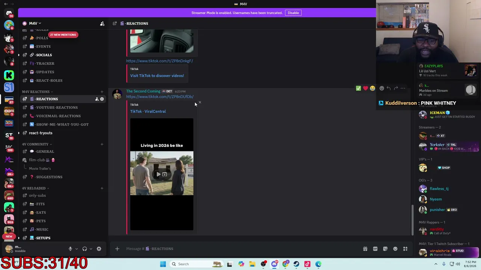
Task: Open settings gear for REACTIONS channel
Action: (102, 99)
